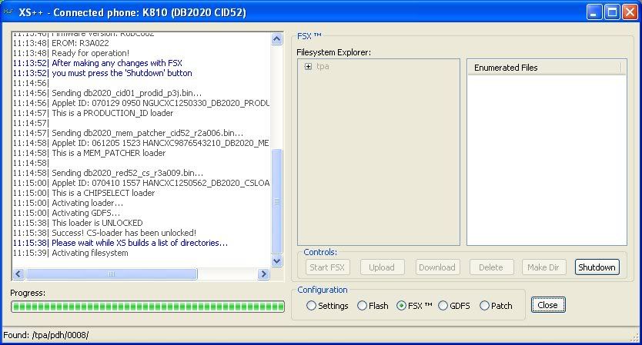This screenshot has height=345, width=642.
Task: Select the Patch radio button
Action: point(484,306)
